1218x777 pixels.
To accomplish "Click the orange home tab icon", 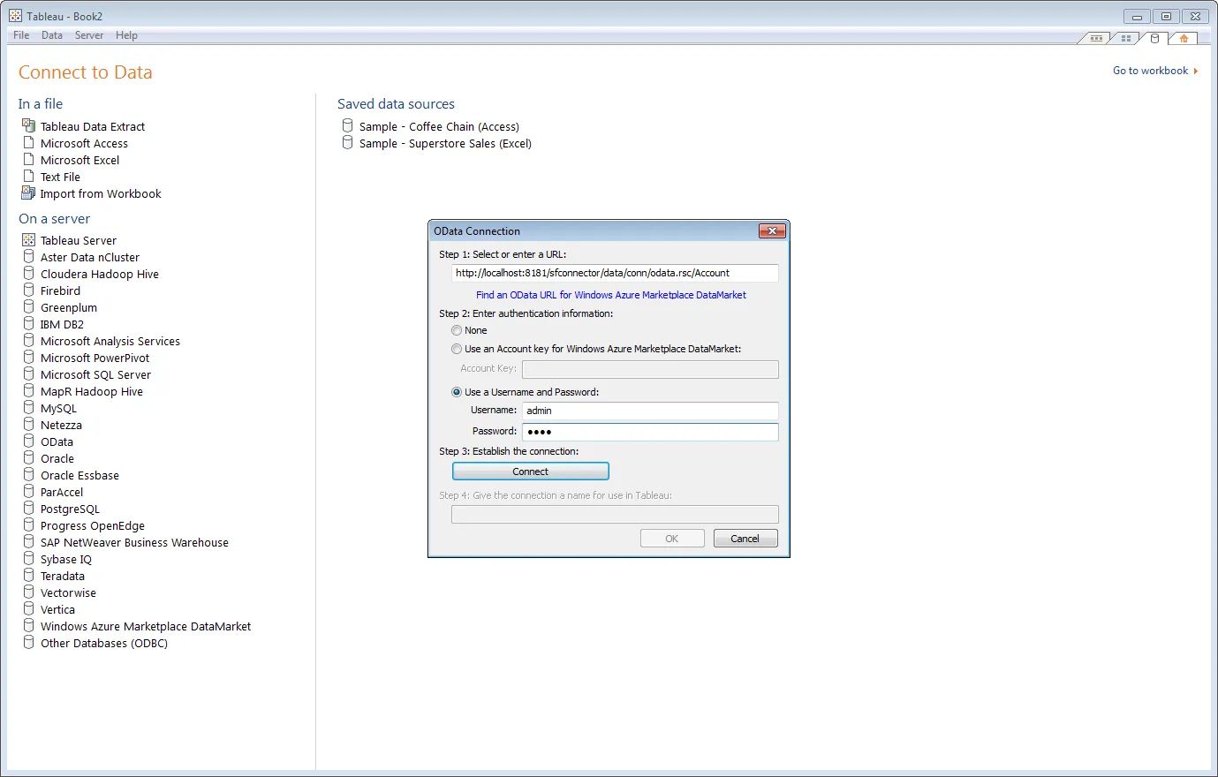I will pyautogui.click(x=1184, y=39).
